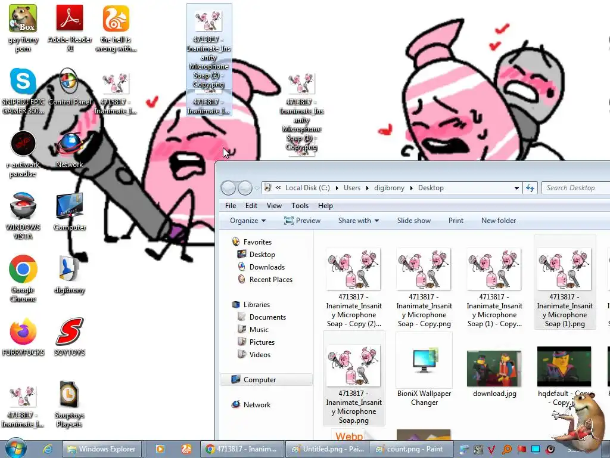The width and height of the screenshot is (610, 458).
Task: Switch to Windows Explorer taskbar button
Action: click(x=102, y=449)
